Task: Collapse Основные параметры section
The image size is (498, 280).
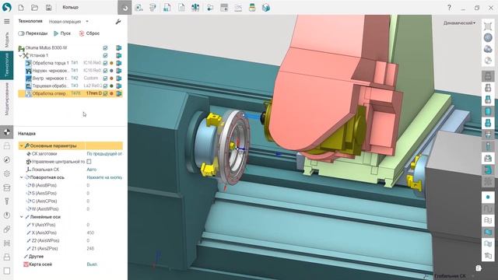Action: pos(21,146)
